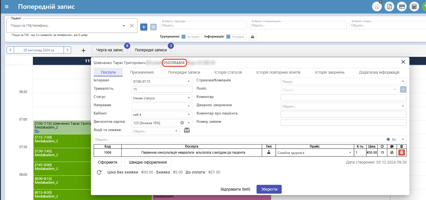Open the Акції та знижки dropdown
This screenshot has height=200, width=426.
click(x=155, y=131)
